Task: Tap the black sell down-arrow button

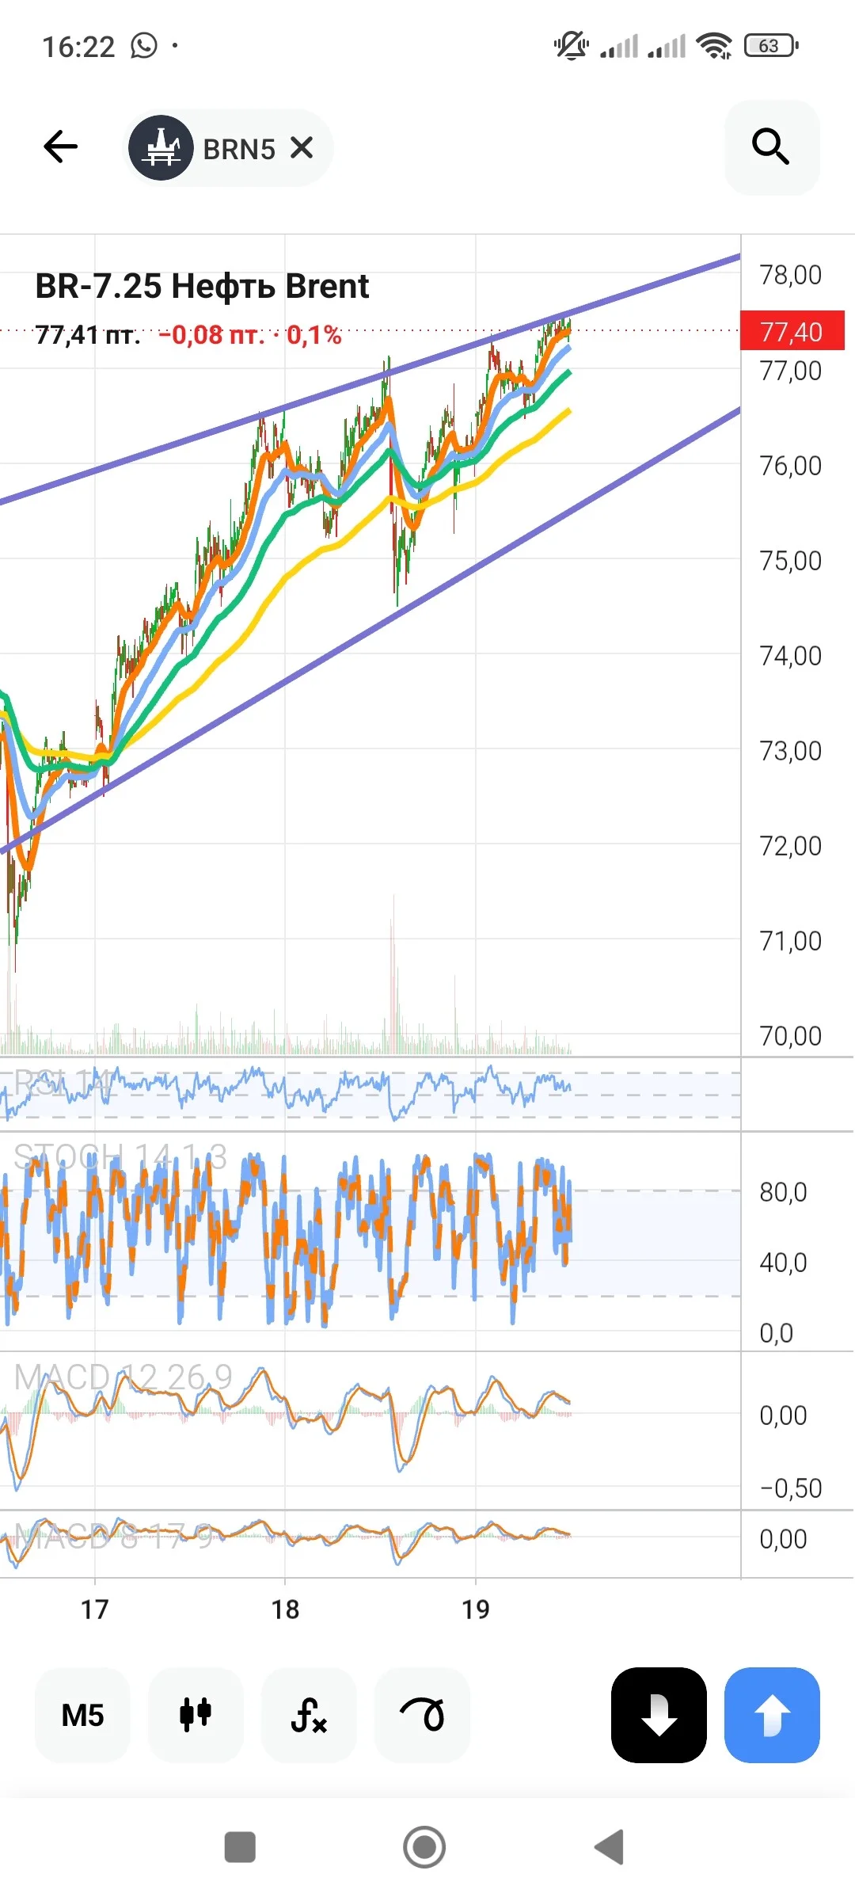Action: (x=659, y=1715)
